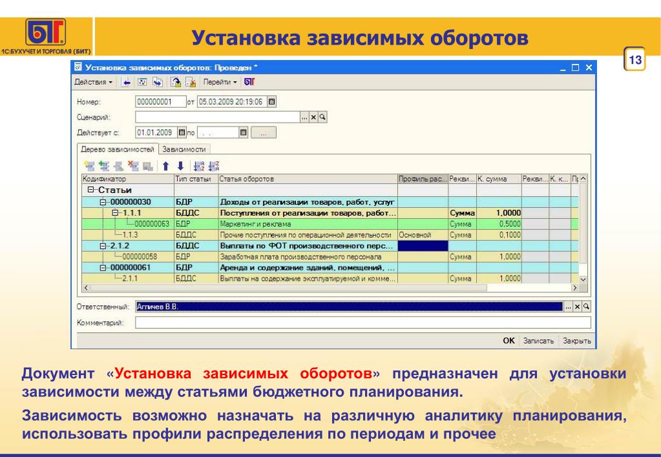661x457 pixels.
Task: Open calendar for Действует с date
Action: (x=182, y=132)
